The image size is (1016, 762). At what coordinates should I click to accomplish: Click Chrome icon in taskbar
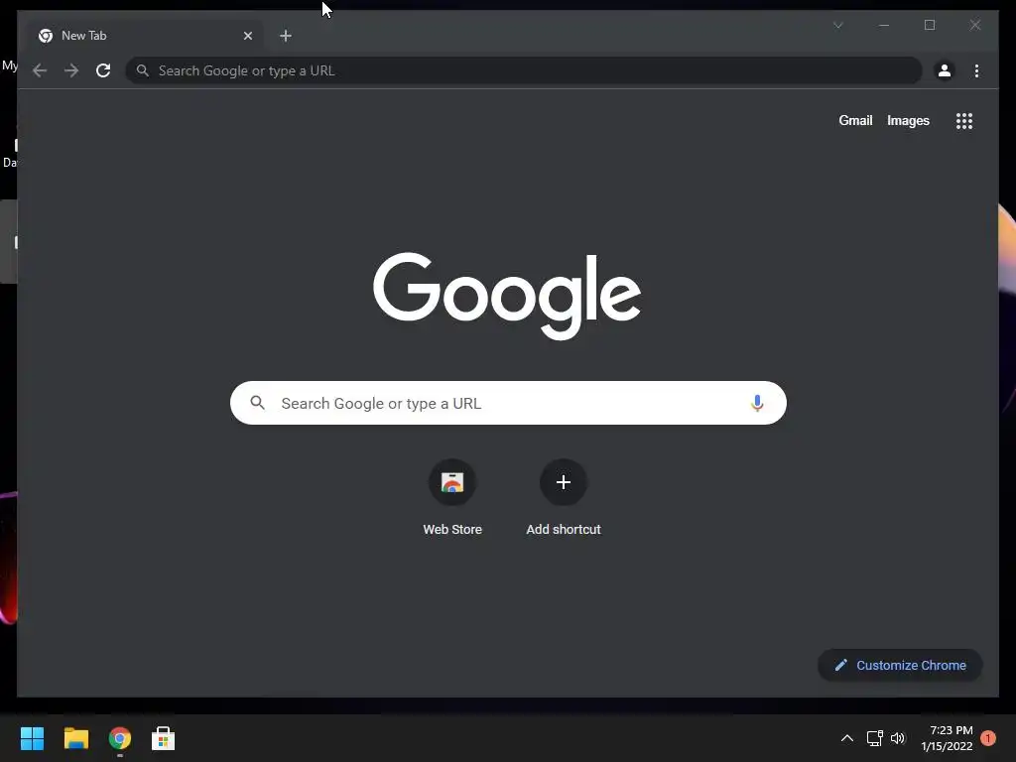pyautogui.click(x=120, y=738)
